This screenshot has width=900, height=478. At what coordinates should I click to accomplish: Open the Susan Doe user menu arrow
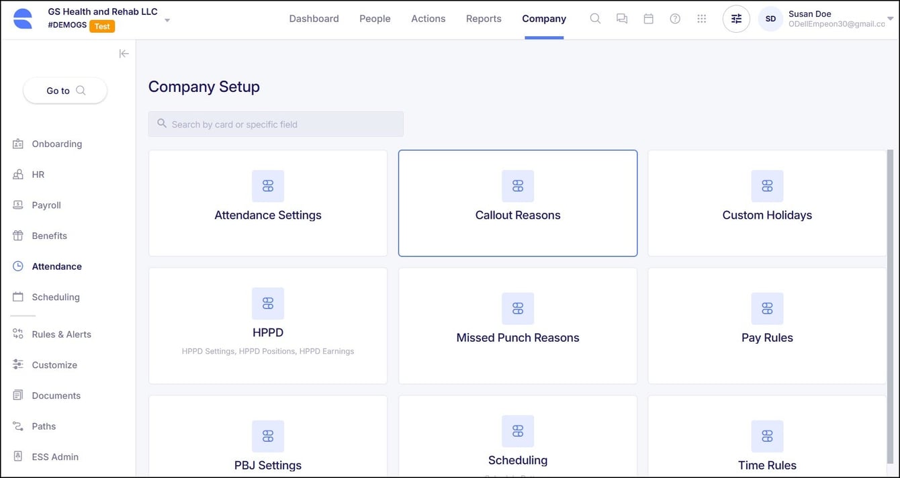(891, 19)
